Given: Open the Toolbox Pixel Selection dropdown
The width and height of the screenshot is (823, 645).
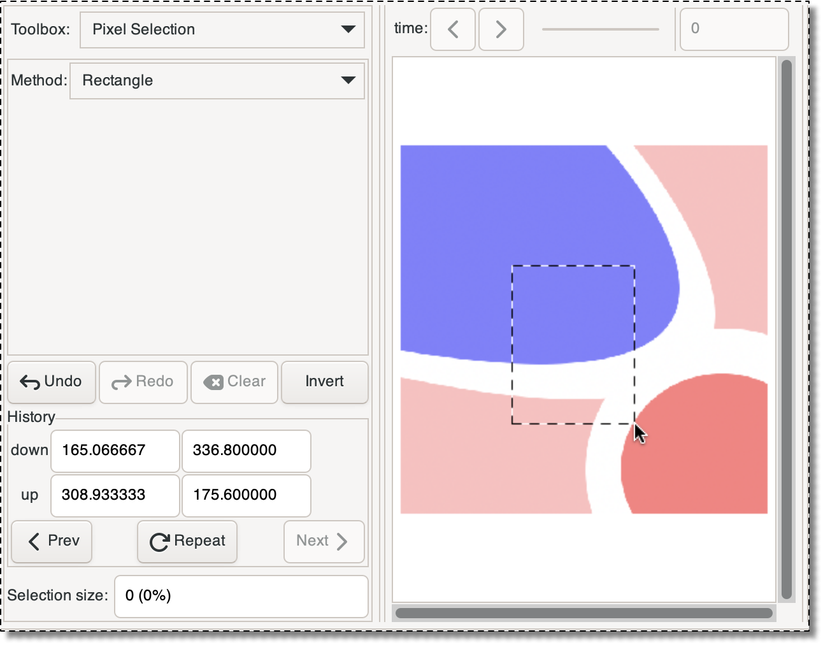Looking at the screenshot, I should [222, 29].
